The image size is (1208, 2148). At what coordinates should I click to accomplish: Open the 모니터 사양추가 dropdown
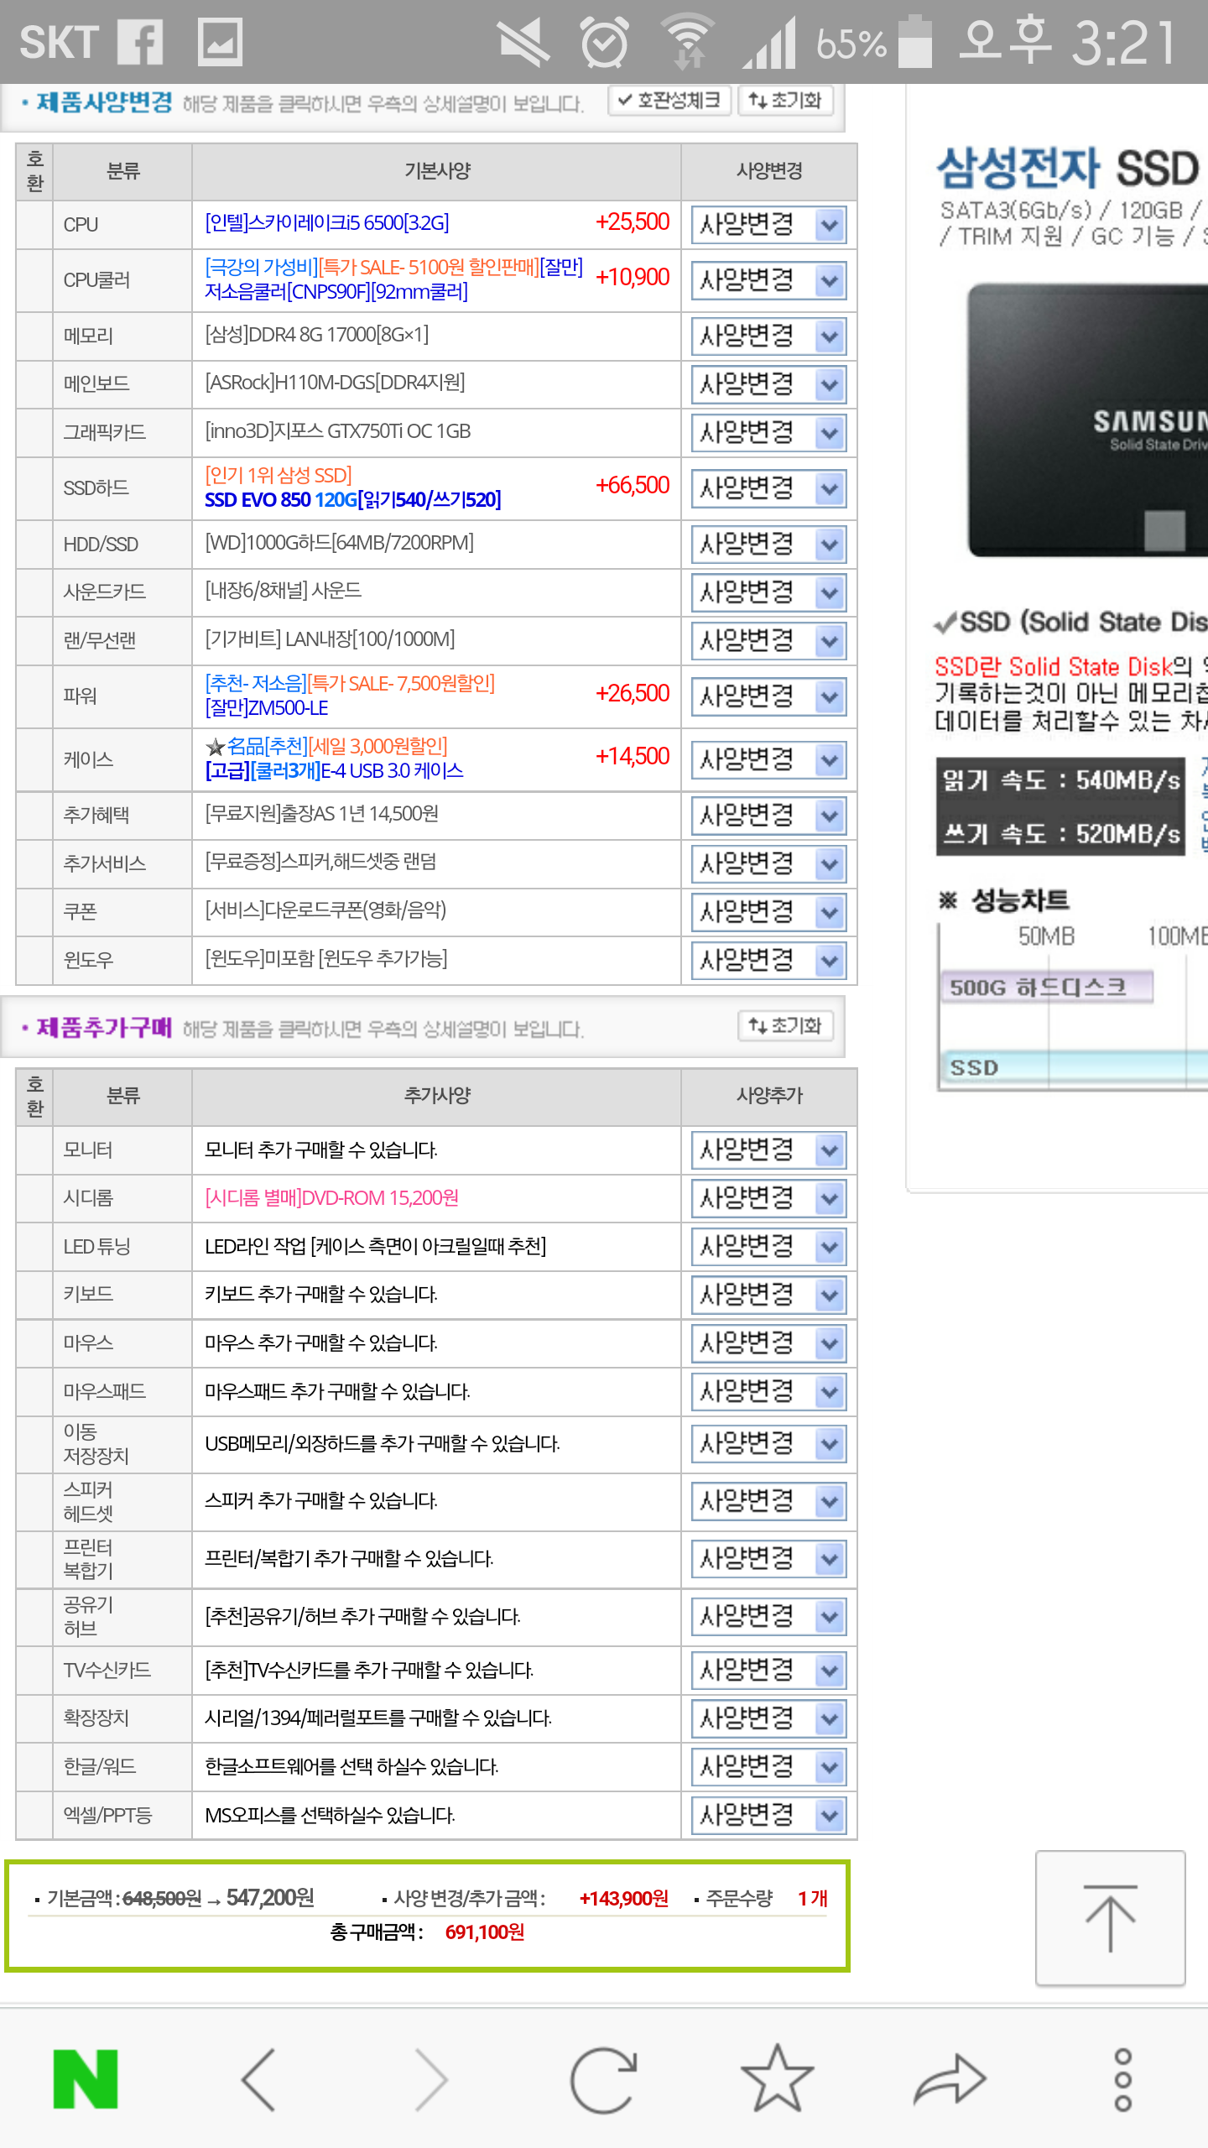click(x=768, y=1150)
